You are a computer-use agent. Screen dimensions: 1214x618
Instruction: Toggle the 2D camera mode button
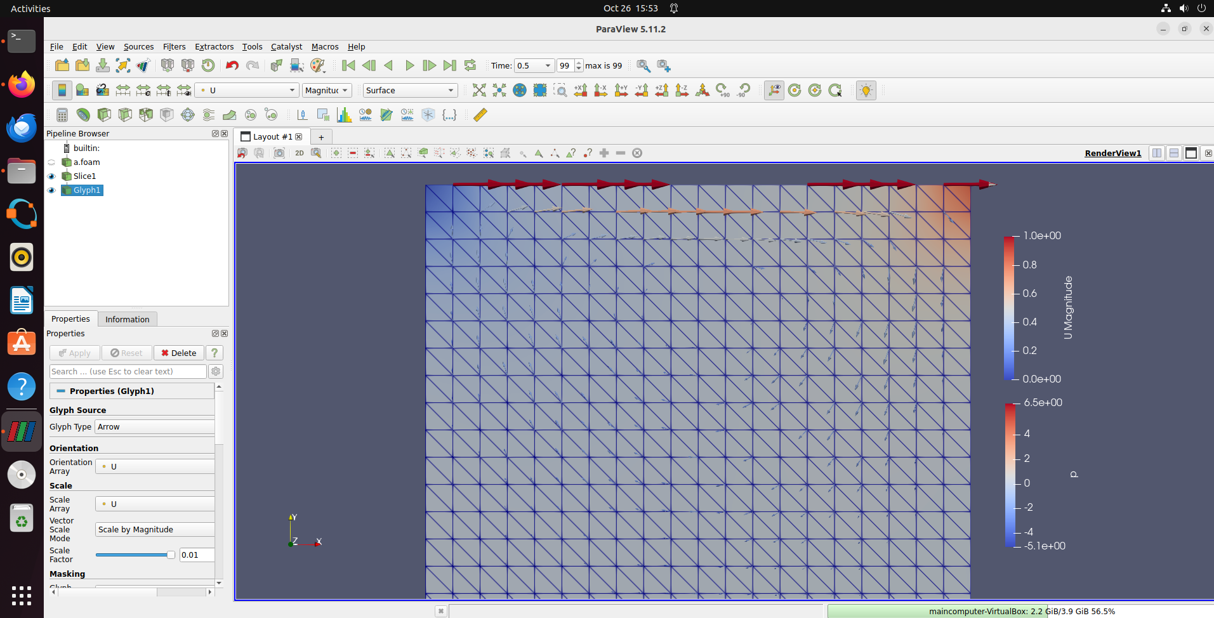pyautogui.click(x=299, y=153)
